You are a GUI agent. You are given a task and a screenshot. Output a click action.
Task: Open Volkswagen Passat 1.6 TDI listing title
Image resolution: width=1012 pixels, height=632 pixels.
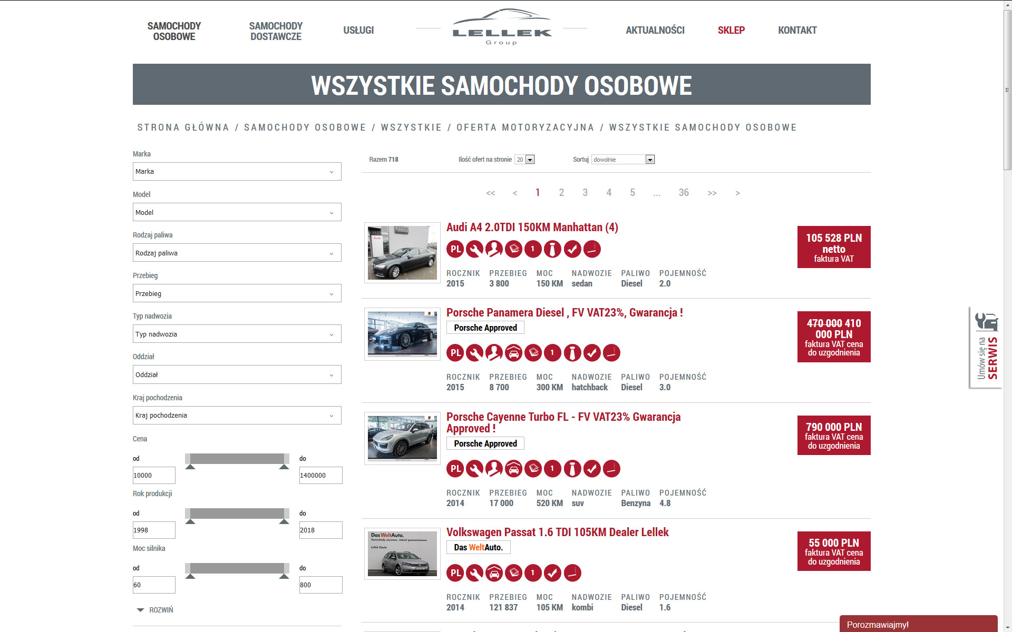558,532
